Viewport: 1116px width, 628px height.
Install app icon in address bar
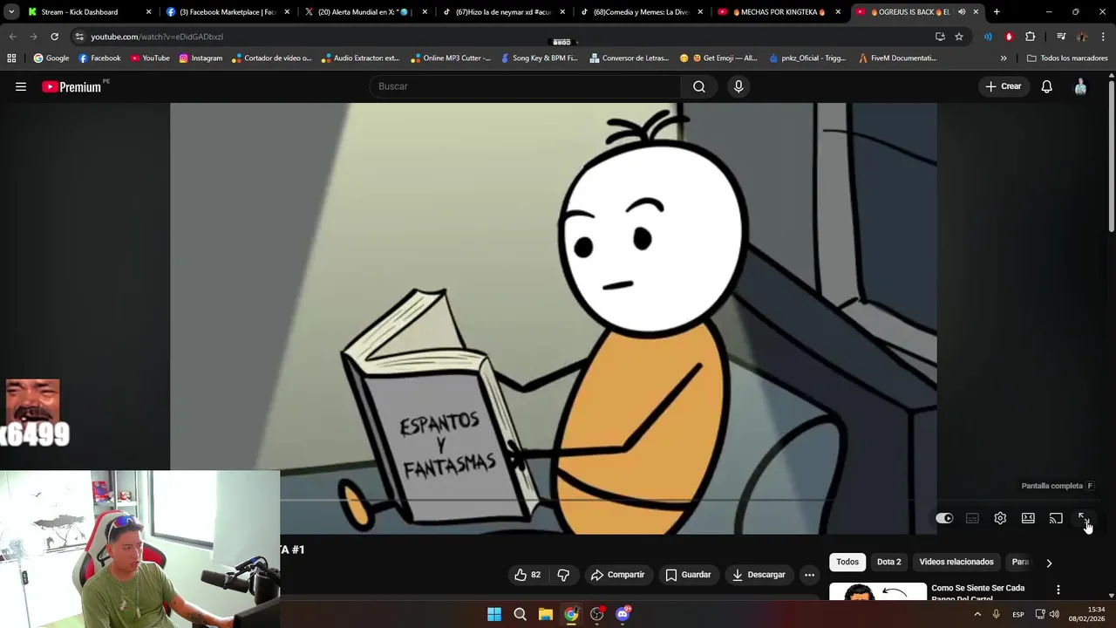coord(940,37)
